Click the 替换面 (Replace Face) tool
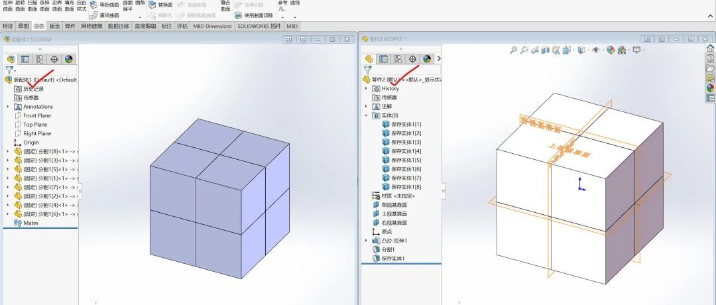The width and height of the screenshot is (716, 305). point(160,5)
